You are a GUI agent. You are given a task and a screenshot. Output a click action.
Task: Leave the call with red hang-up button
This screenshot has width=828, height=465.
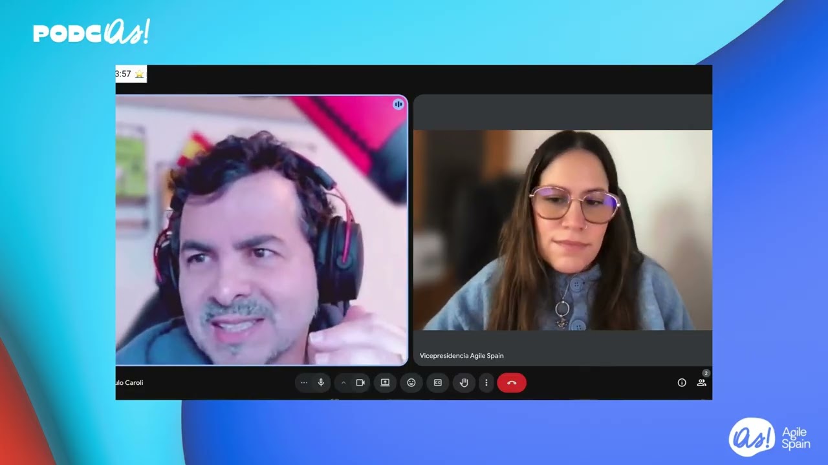[512, 383]
